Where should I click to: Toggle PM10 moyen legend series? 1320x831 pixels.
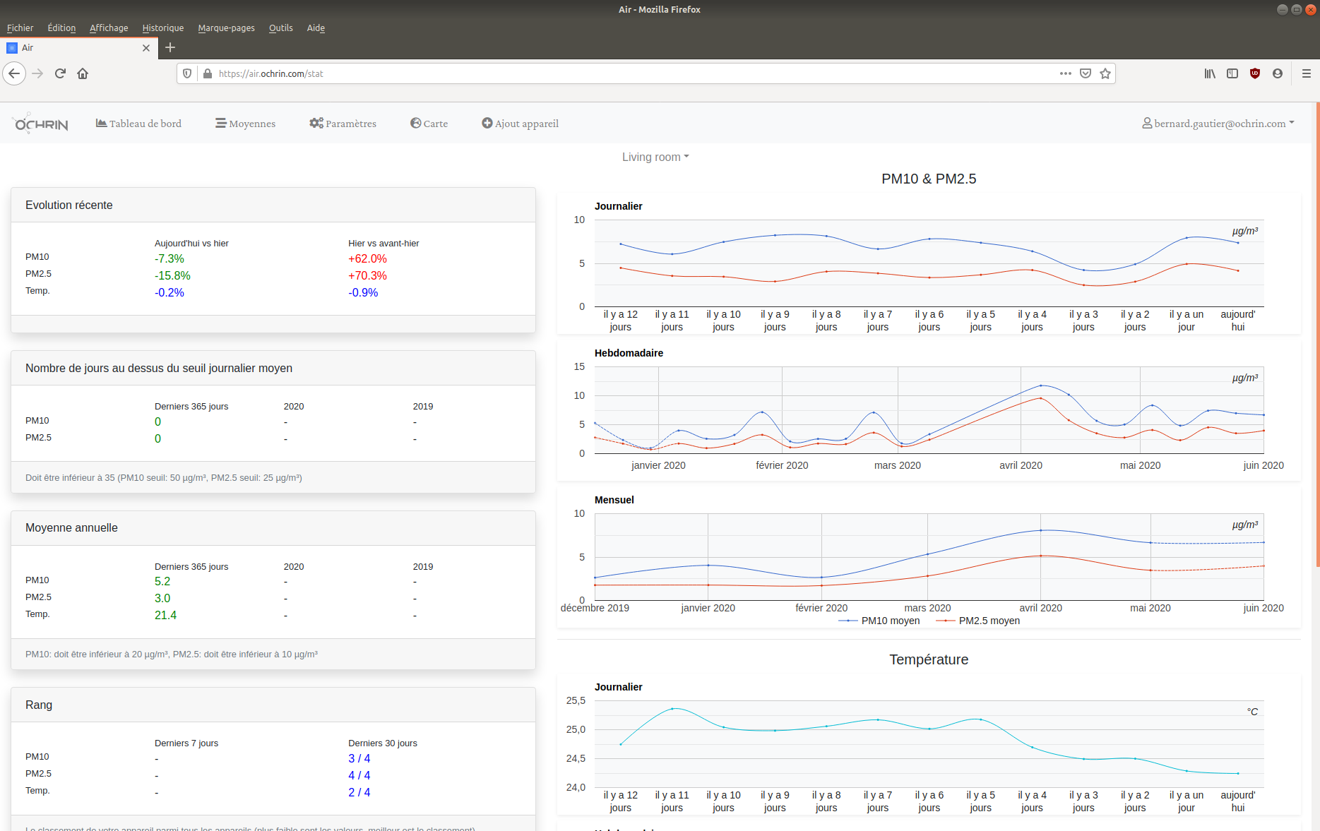[x=879, y=621]
